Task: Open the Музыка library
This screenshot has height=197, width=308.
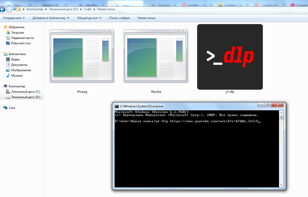Action: [x=17, y=76]
